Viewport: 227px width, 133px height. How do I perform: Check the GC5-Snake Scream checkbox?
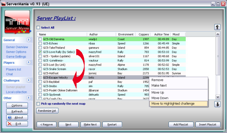point(40,69)
